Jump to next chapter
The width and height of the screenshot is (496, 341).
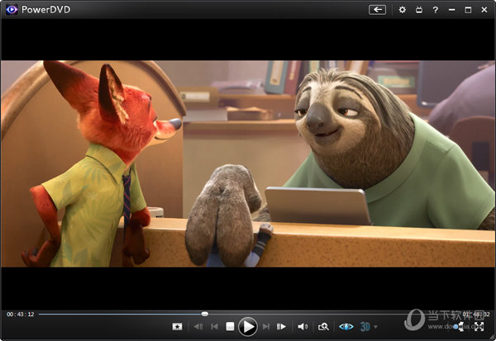[x=266, y=326]
